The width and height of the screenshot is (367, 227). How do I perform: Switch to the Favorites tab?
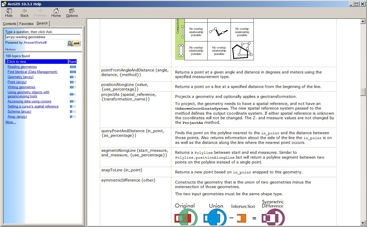[26, 24]
